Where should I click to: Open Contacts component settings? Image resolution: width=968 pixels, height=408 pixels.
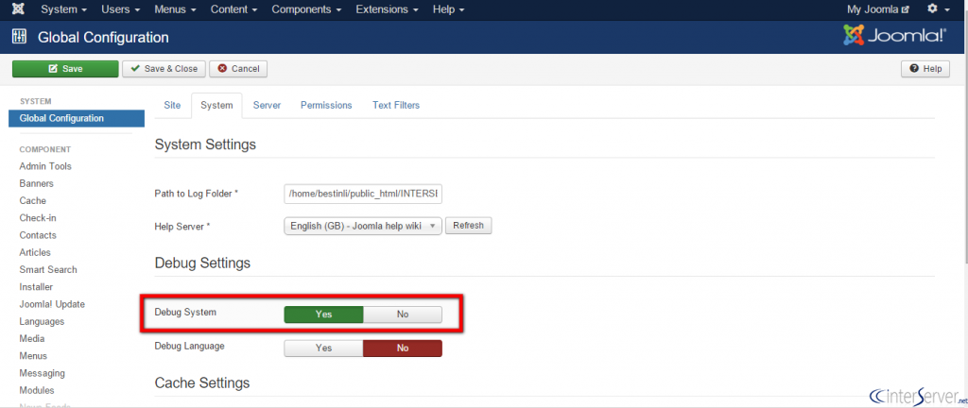pos(38,235)
